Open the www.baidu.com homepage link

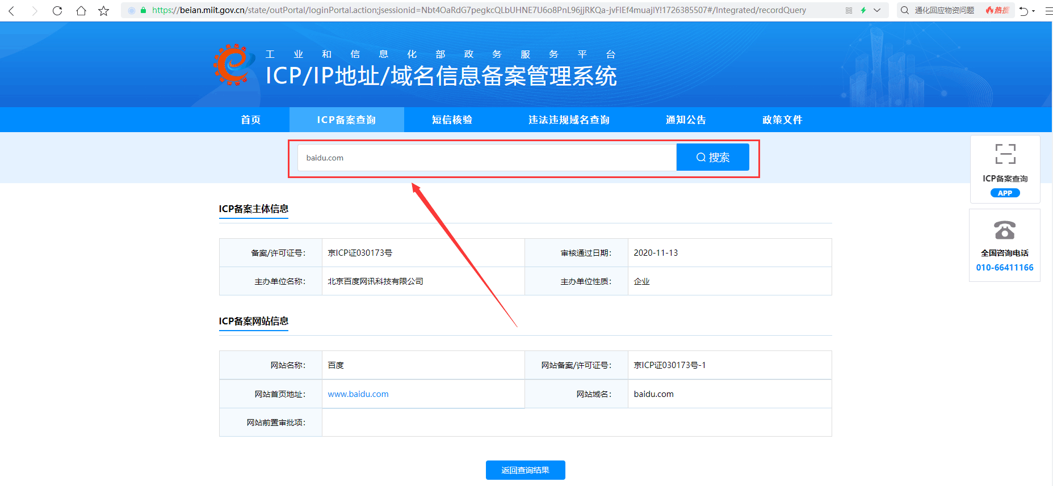pos(358,394)
